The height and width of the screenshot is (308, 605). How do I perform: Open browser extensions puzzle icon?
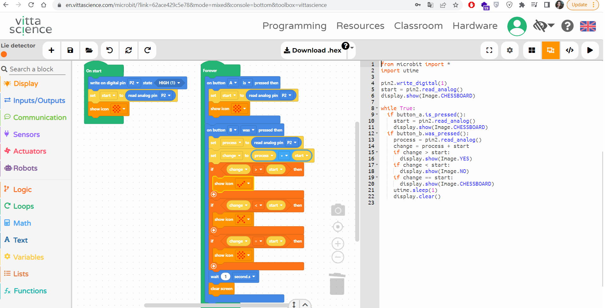[522, 5]
